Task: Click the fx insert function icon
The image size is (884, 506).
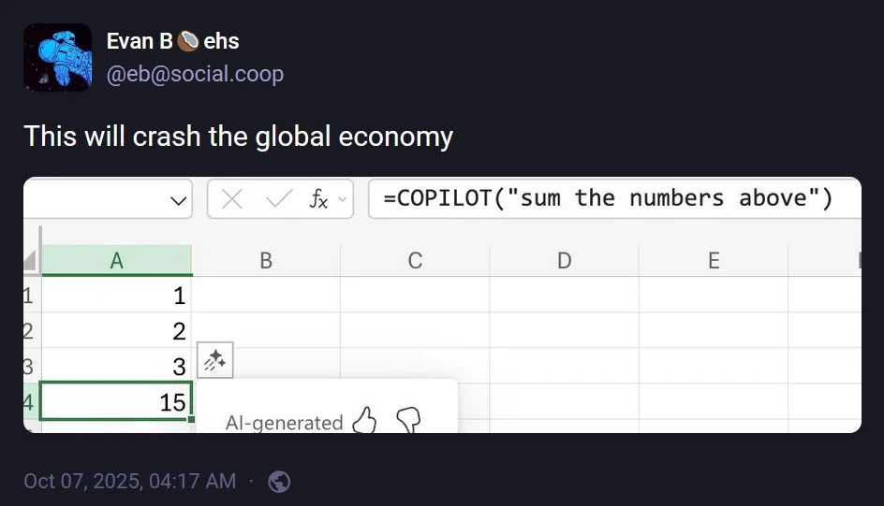Action: pyautogui.click(x=319, y=199)
